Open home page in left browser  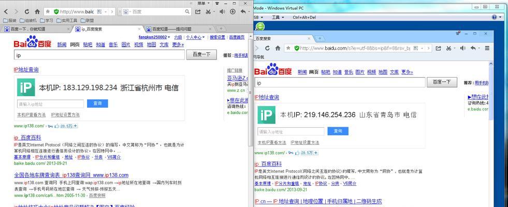pos(37,12)
